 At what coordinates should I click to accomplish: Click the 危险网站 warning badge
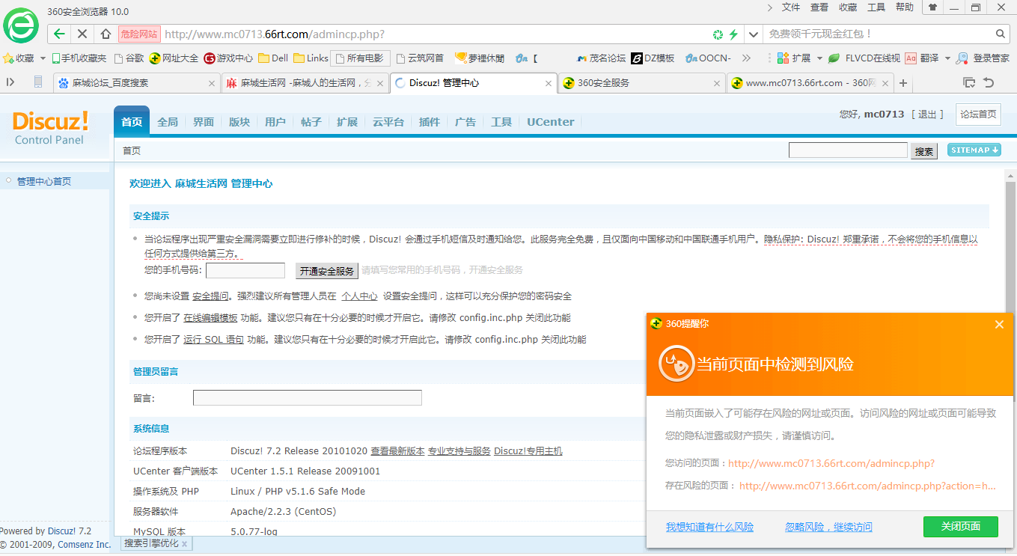[x=139, y=34]
